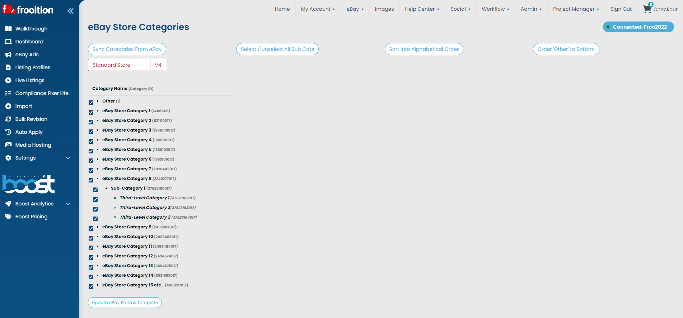The height and width of the screenshot is (318, 683).
Task: Expand the Settings sidebar chevron
Action: tap(68, 158)
